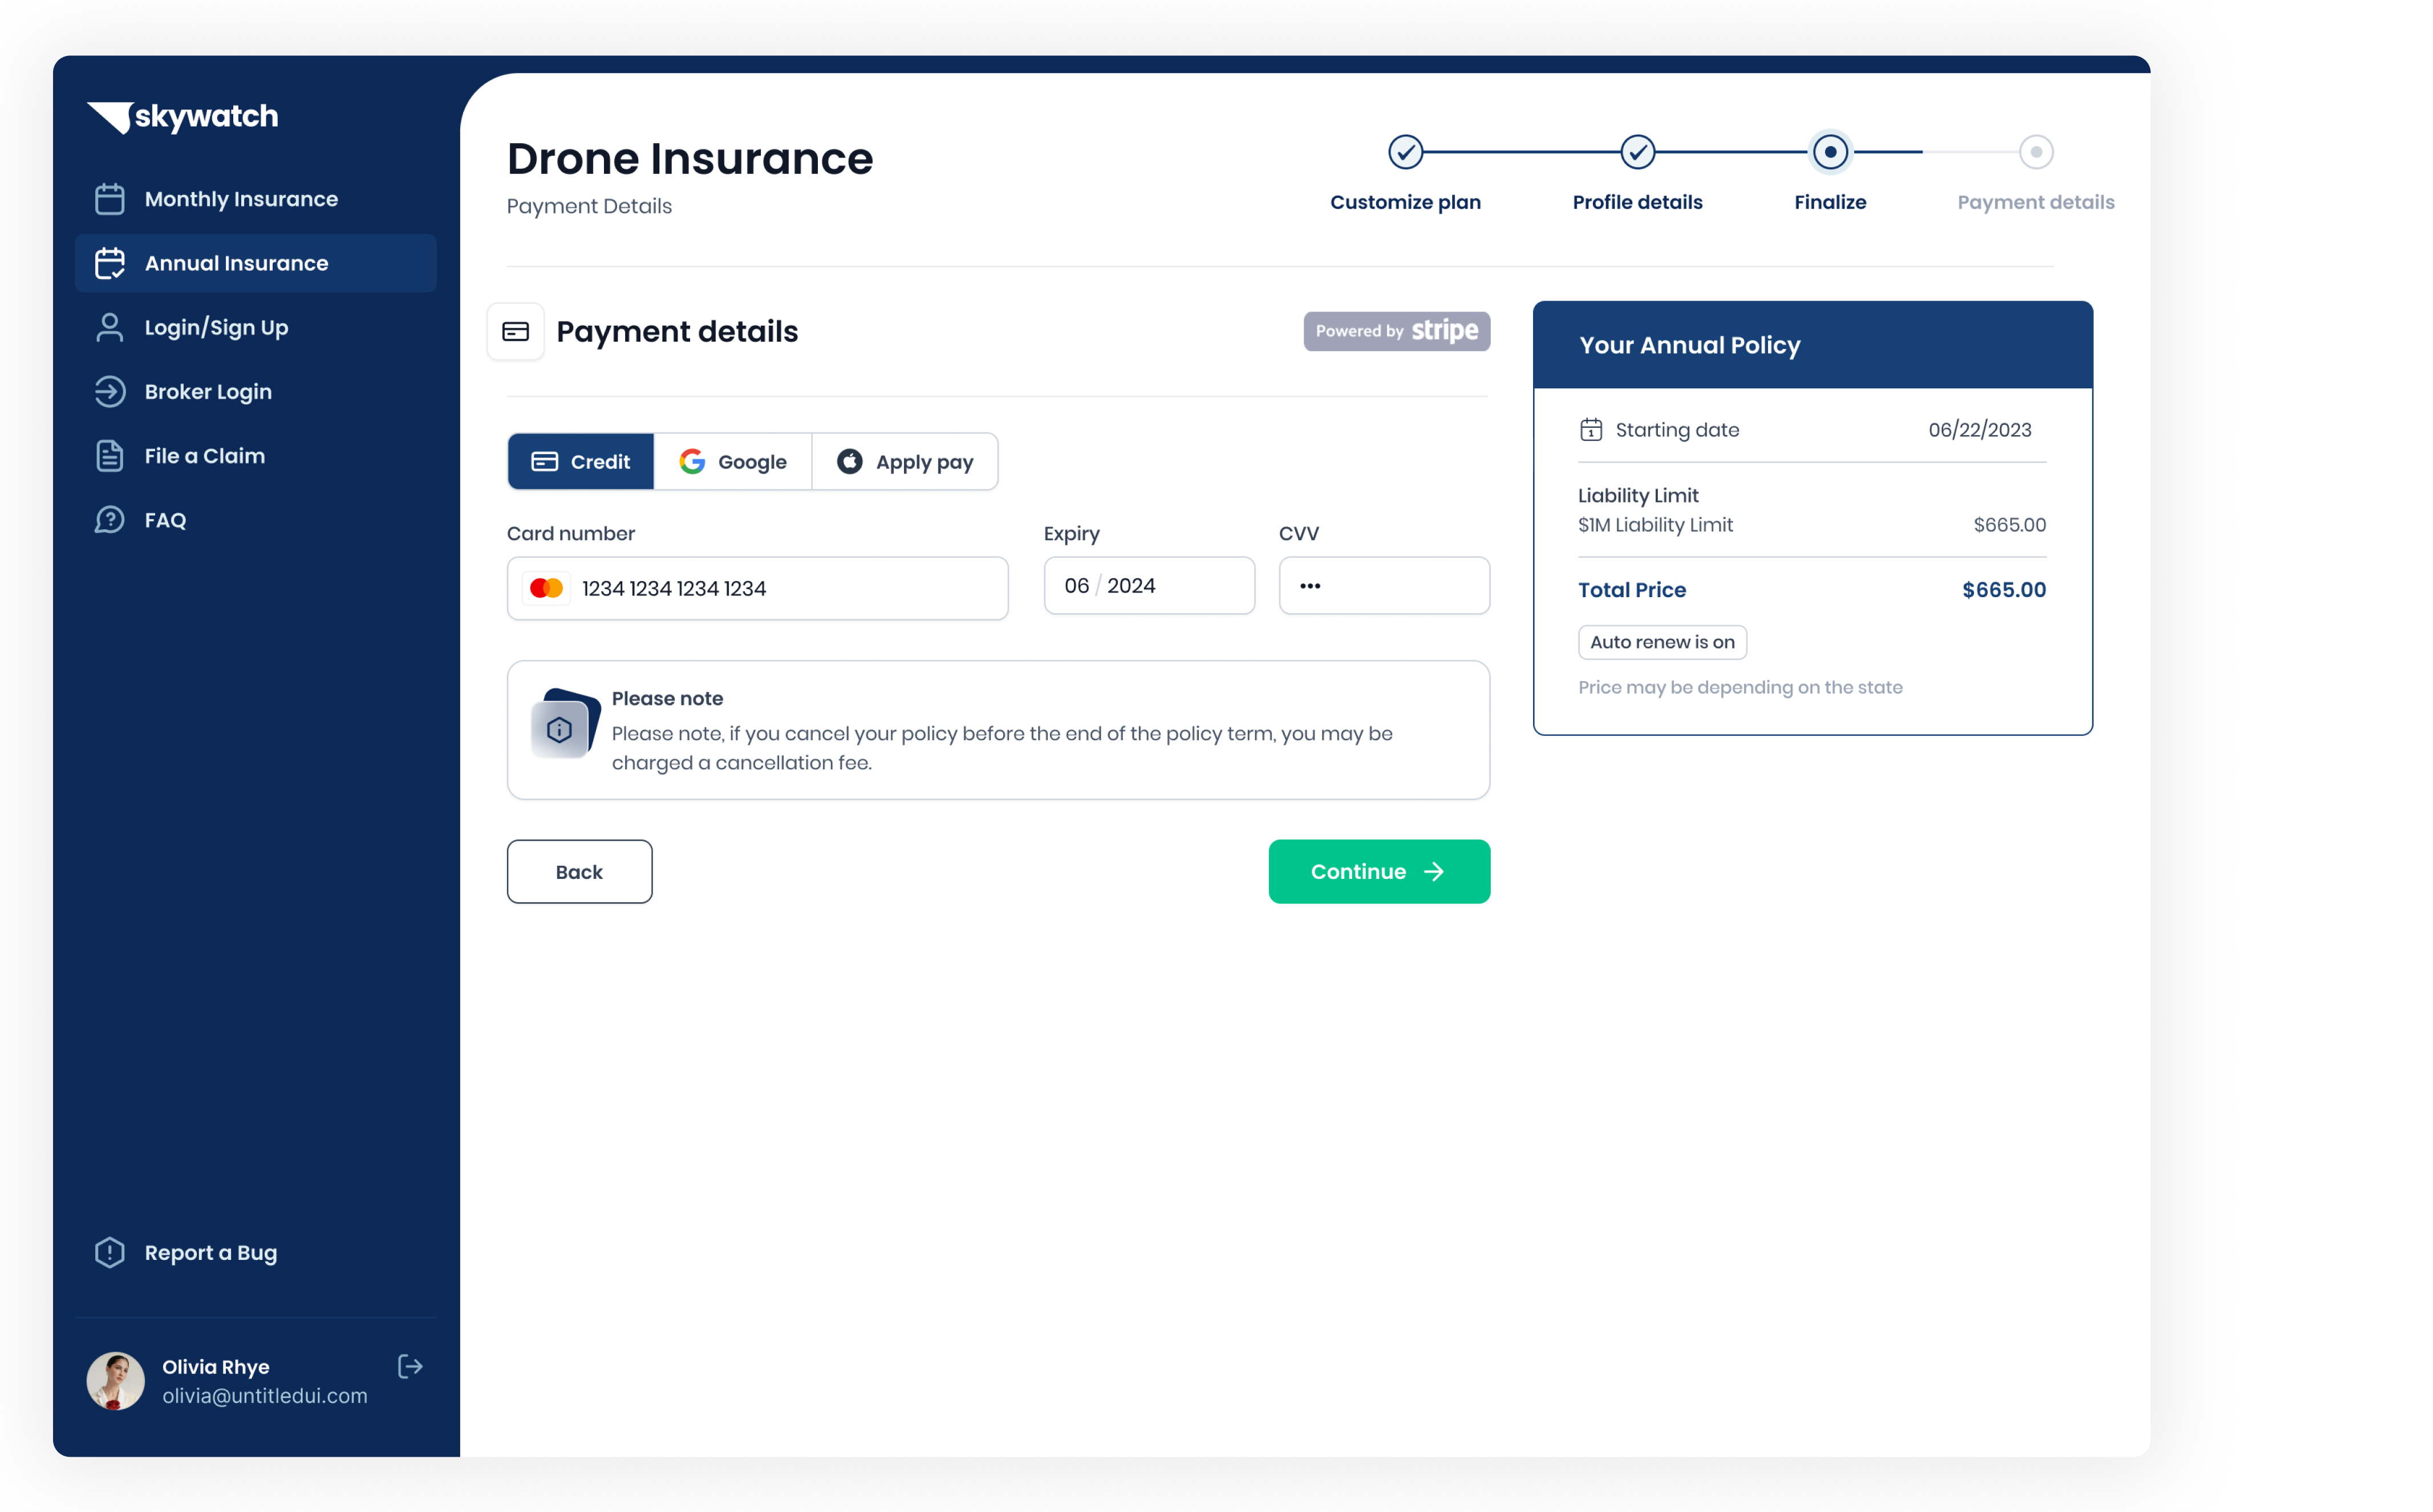Click the info icon in Please note box
The height and width of the screenshot is (1512, 2433).
pyautogui.click(x=560, y=730)
